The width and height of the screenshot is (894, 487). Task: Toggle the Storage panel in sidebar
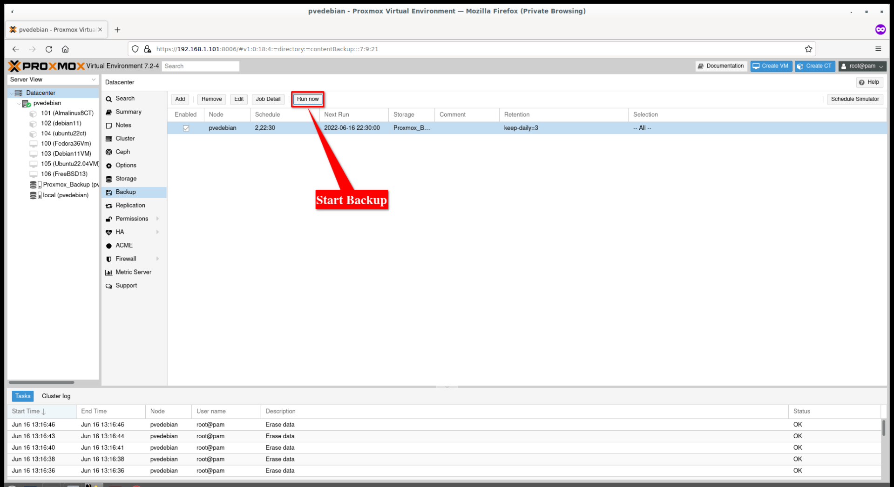click(x=126, y=179)
